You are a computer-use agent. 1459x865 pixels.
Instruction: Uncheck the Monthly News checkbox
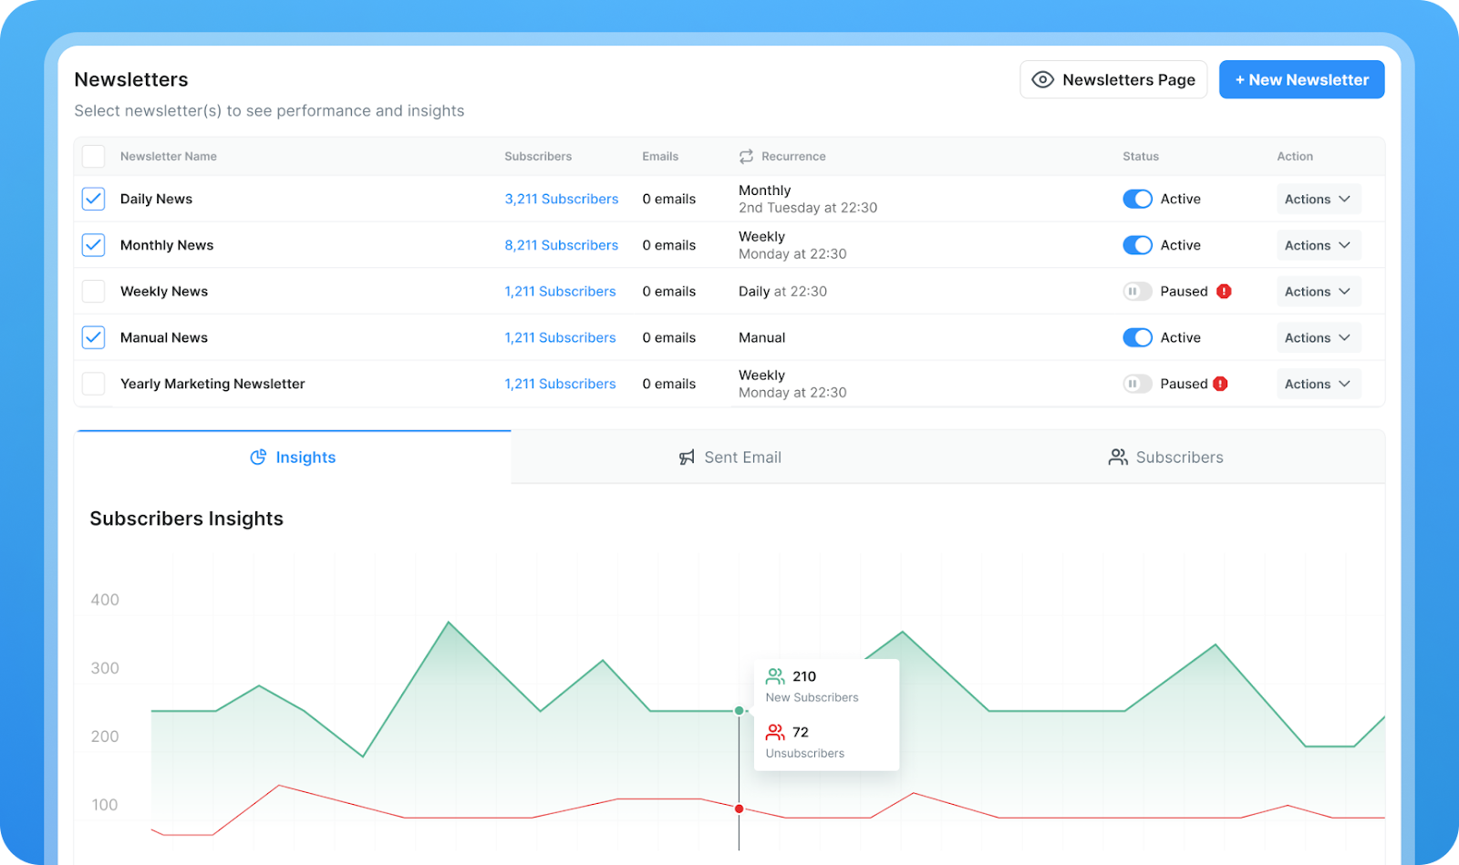[x=93, y=245]
